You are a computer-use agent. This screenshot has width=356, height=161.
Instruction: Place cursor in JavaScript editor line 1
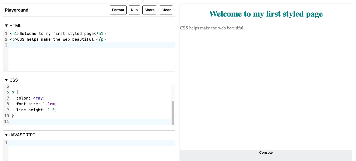coord(92,143)
